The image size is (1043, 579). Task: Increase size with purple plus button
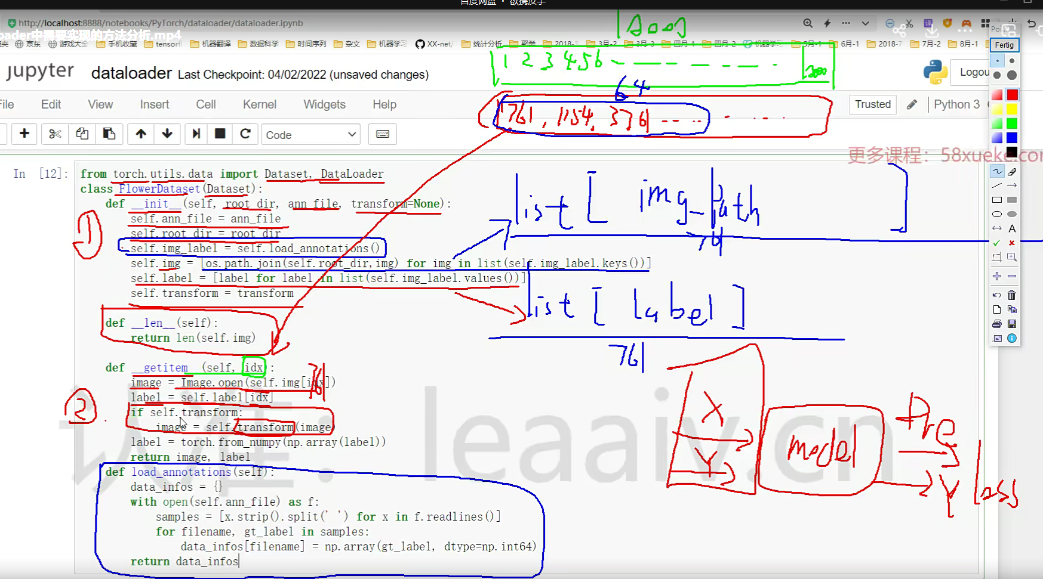(997, 277)
